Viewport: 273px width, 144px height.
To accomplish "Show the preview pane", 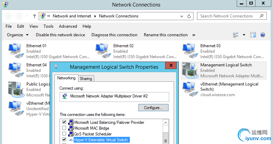I will [x=253, y=35].
